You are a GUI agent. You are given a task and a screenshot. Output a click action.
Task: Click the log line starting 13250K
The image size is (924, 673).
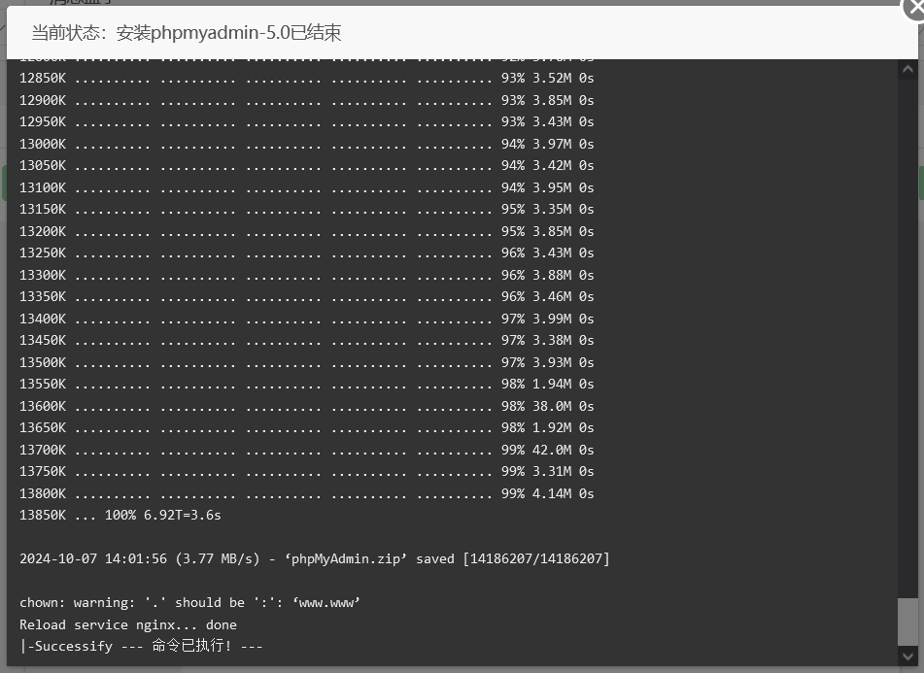click(306, 252)
